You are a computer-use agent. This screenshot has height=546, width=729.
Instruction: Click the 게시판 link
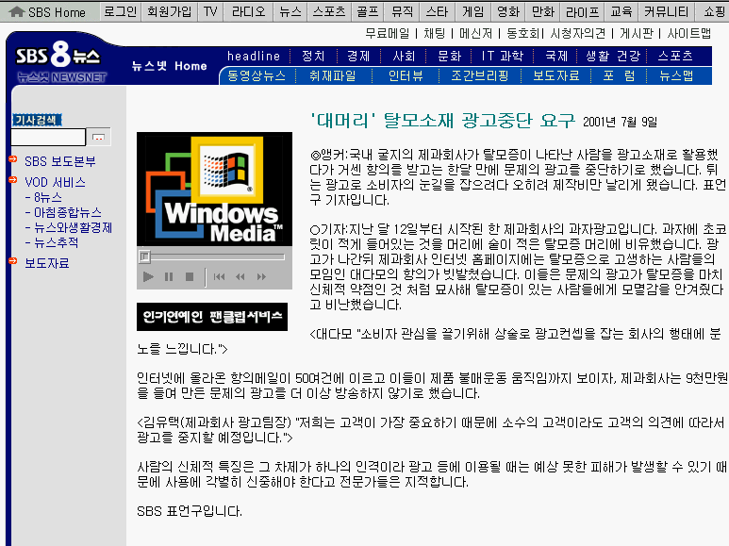click(x=637, y=34)
